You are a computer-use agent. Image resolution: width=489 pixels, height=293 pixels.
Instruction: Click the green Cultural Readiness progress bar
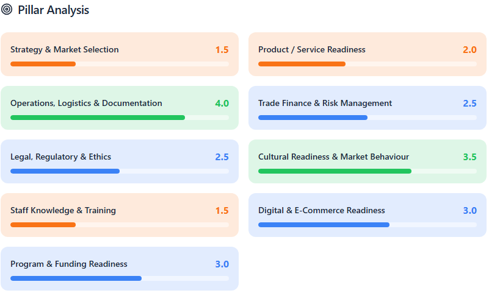point(335,171)
